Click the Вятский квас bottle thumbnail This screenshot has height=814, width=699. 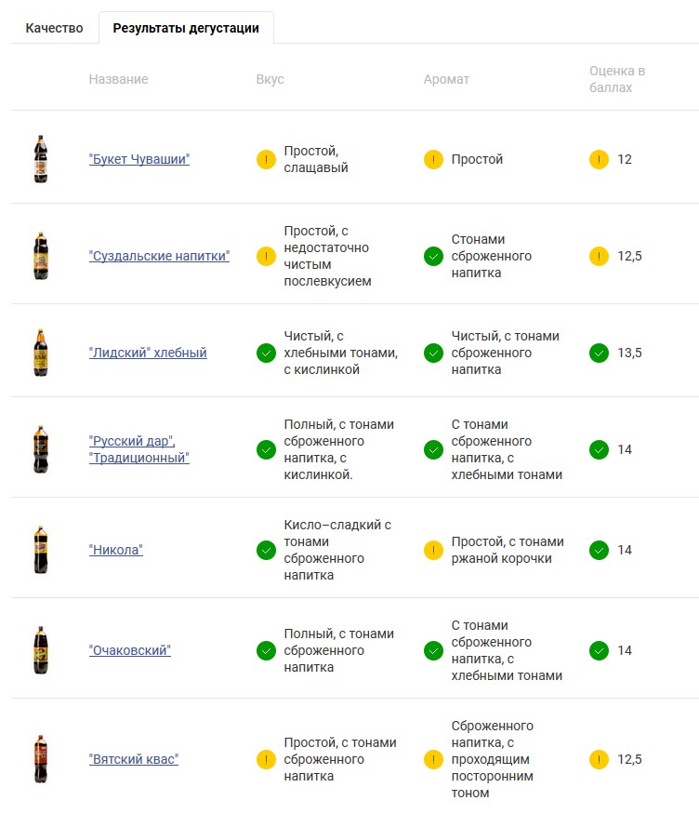click(x=41, y=759)
